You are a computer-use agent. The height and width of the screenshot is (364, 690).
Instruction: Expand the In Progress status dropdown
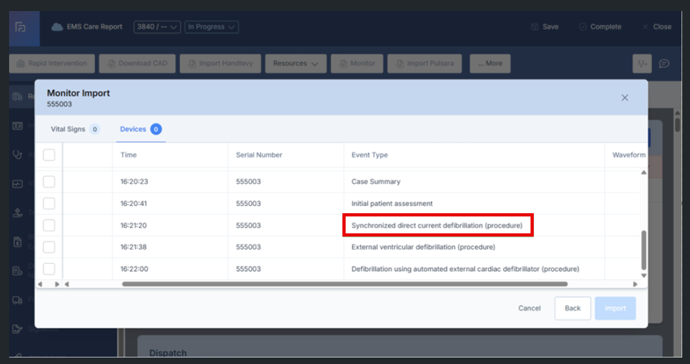(x=212, y=27)
